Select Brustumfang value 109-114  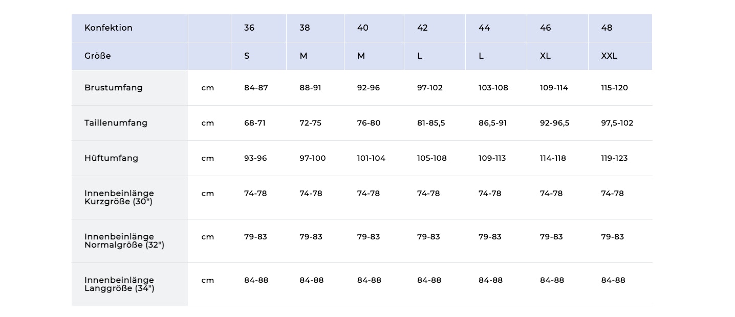(554, 87)
